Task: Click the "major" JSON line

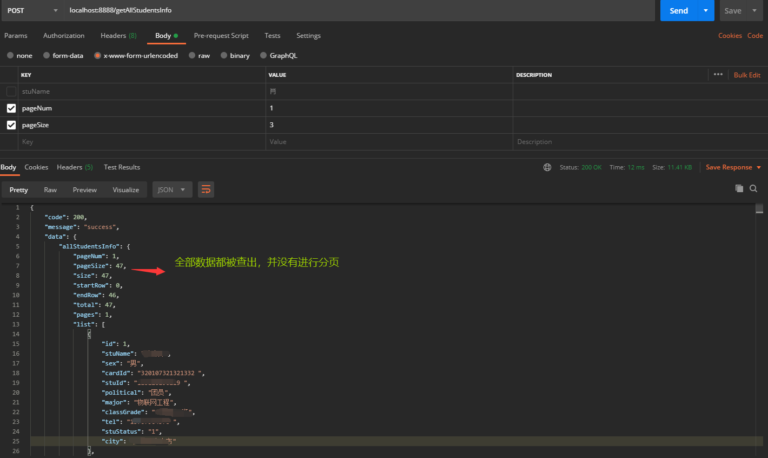Action: tap(139, 402)
